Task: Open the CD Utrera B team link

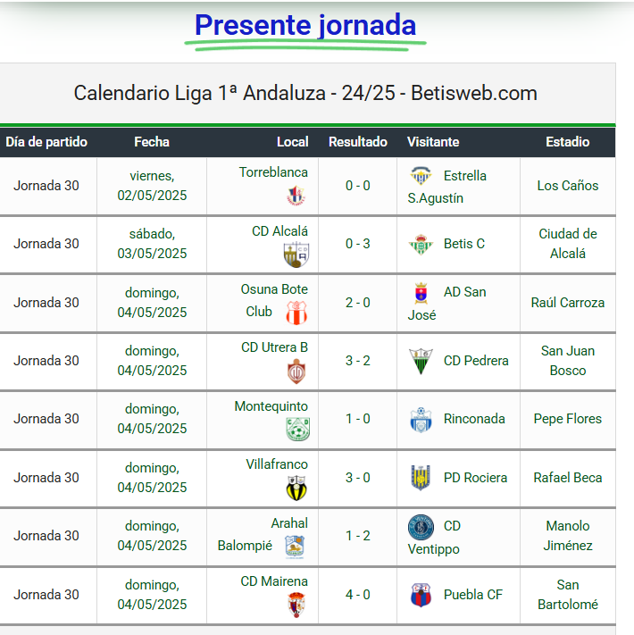Action: [x=274, y=347]
